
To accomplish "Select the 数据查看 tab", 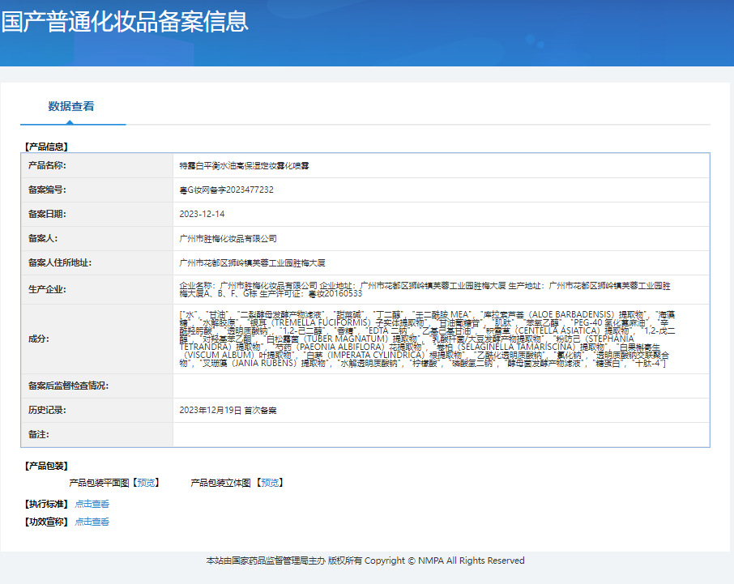I will point(71,106).
